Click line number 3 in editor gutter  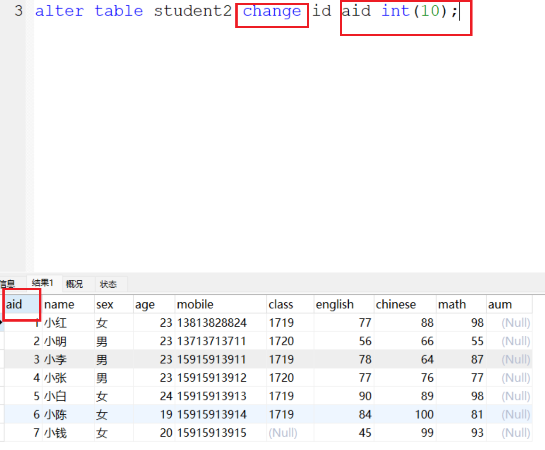18,11
